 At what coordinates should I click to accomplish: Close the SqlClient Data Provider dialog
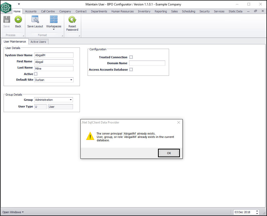click(x=178, y=122)
